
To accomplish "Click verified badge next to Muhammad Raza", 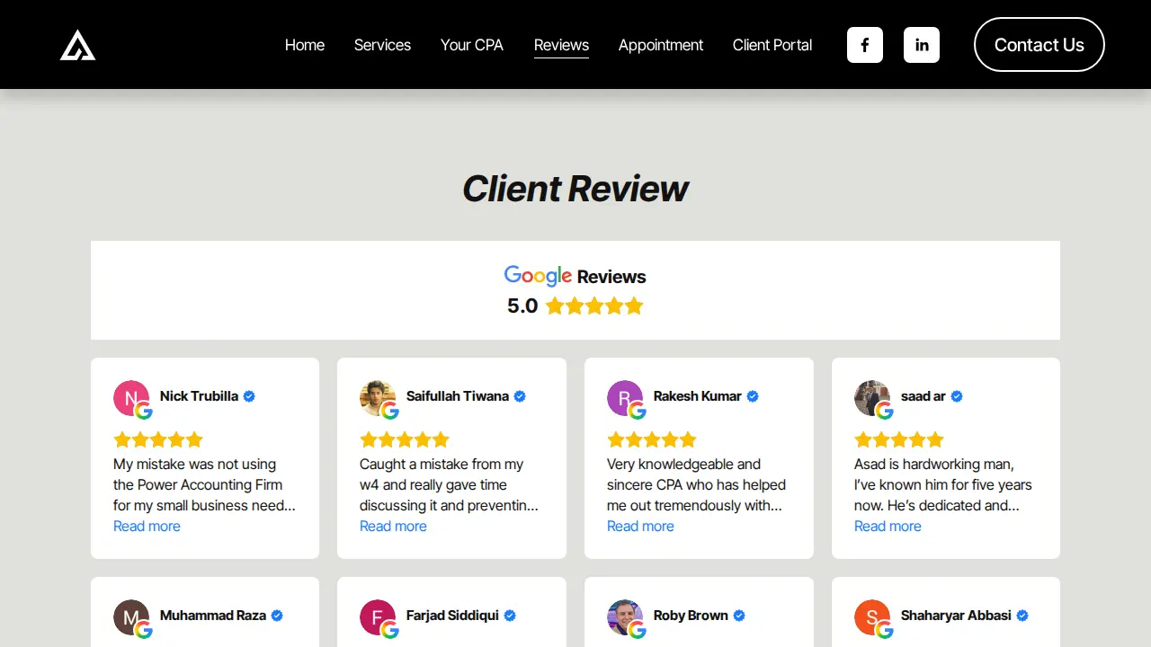I will [x=277, y=616].
